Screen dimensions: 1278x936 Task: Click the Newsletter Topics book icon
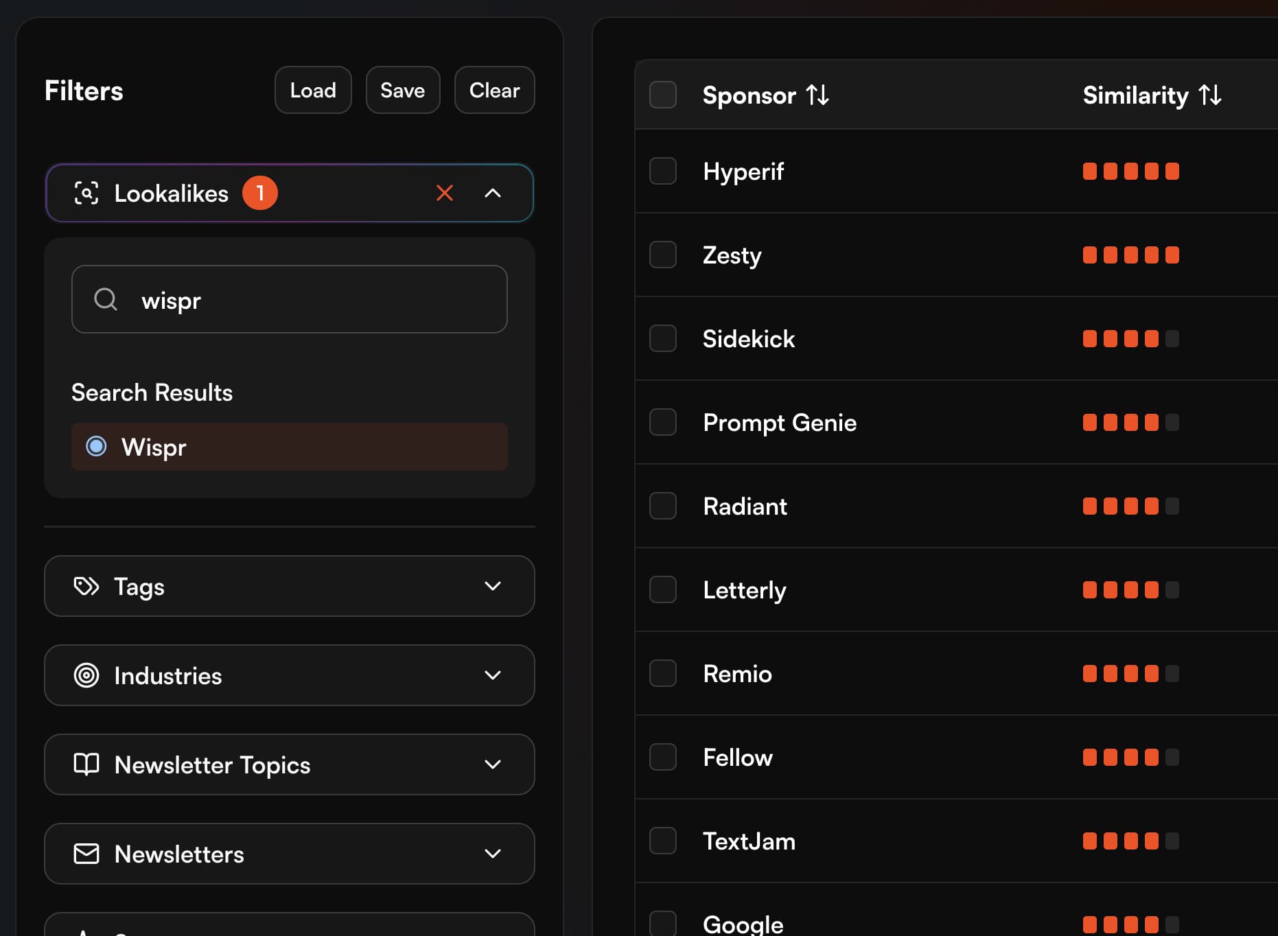(86, 764)
